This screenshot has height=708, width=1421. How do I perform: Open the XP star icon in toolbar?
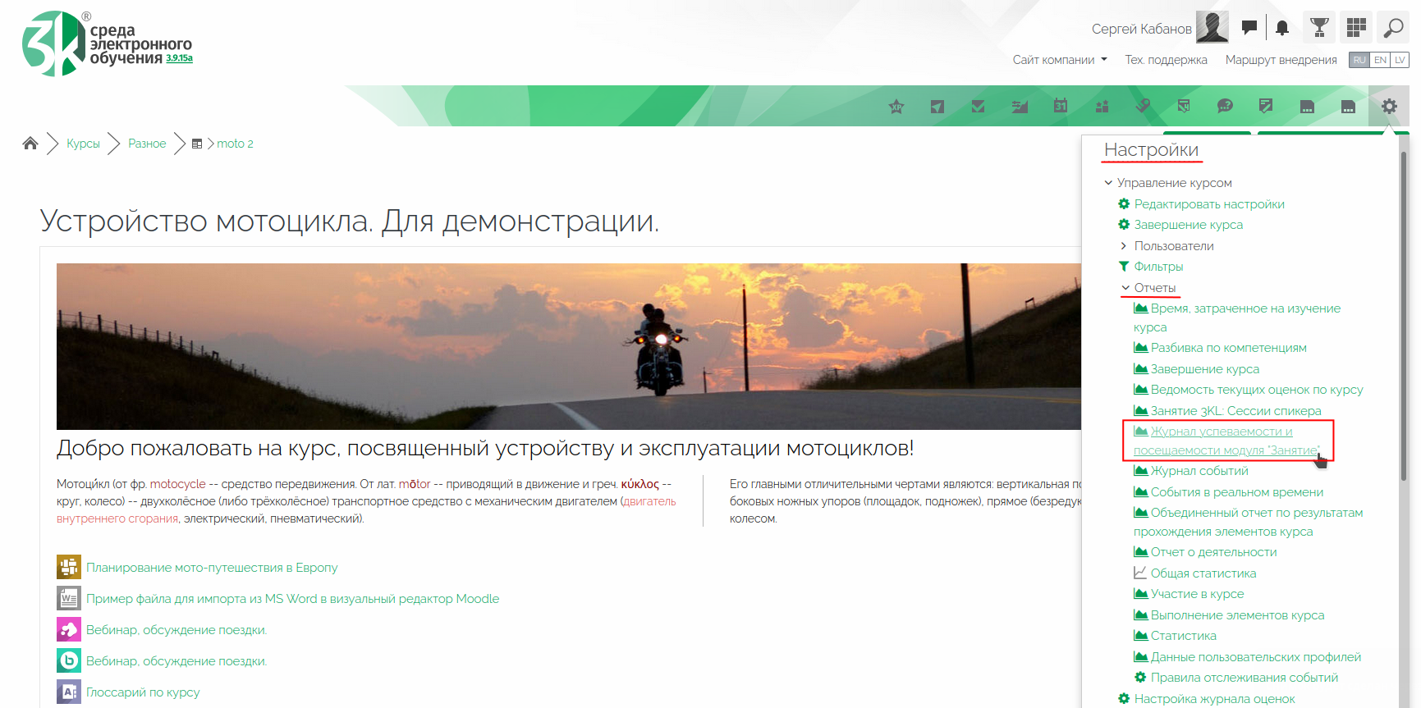click(896, 106)
